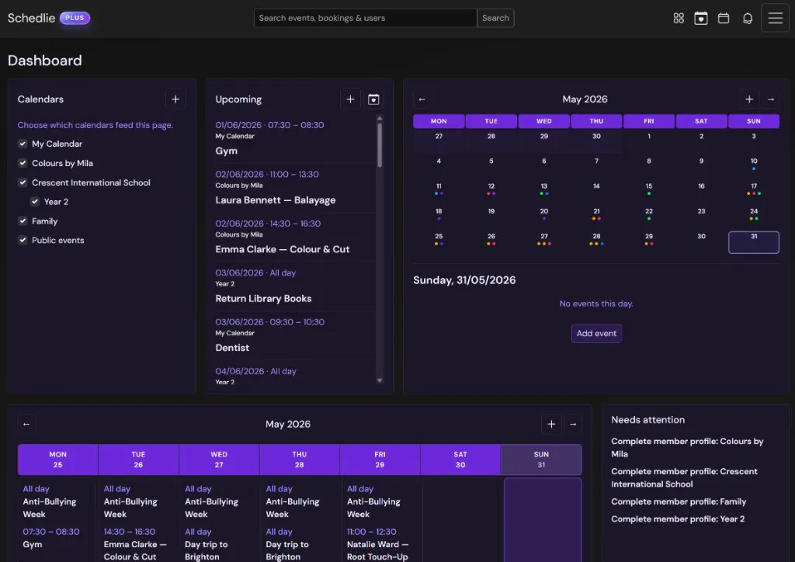Image resolution: width=795 pixels, height=562 pixels.
Task: Open the notifications bell icon
Action: click(748, 19)
